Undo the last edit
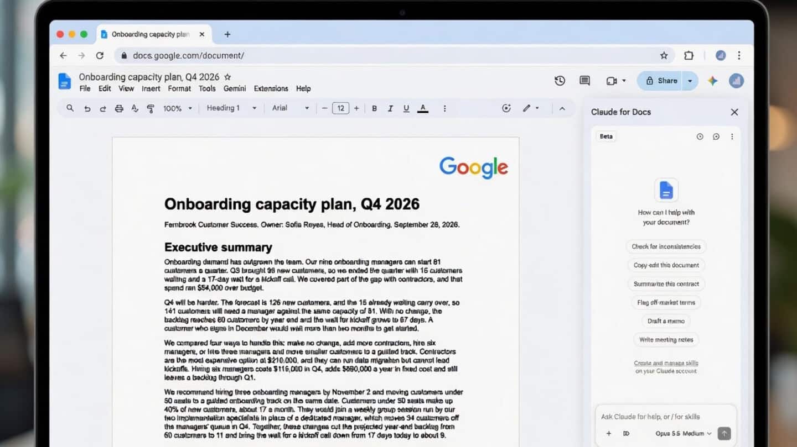The image size is (797, 447). coord(87,108)
